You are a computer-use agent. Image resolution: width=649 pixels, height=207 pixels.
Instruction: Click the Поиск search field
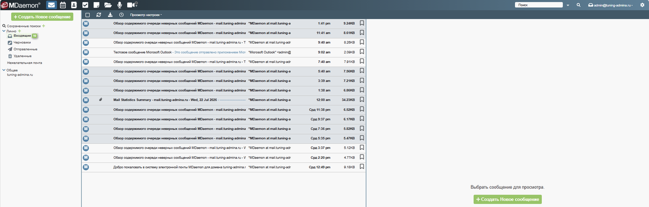(x=539, y=5)
